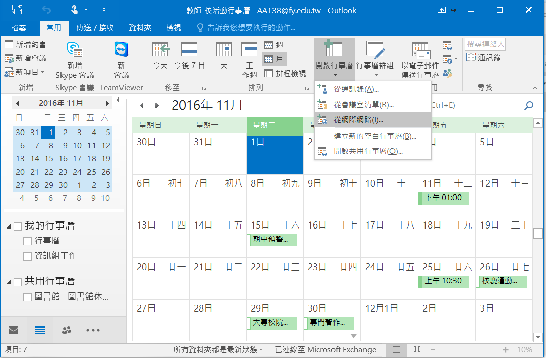
Task: Click the calendar search magnifier icon
Action: 529,105
